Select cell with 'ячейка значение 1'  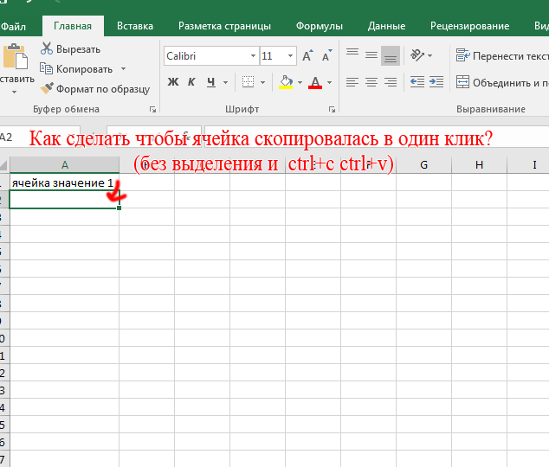click(x=64, y=182)
